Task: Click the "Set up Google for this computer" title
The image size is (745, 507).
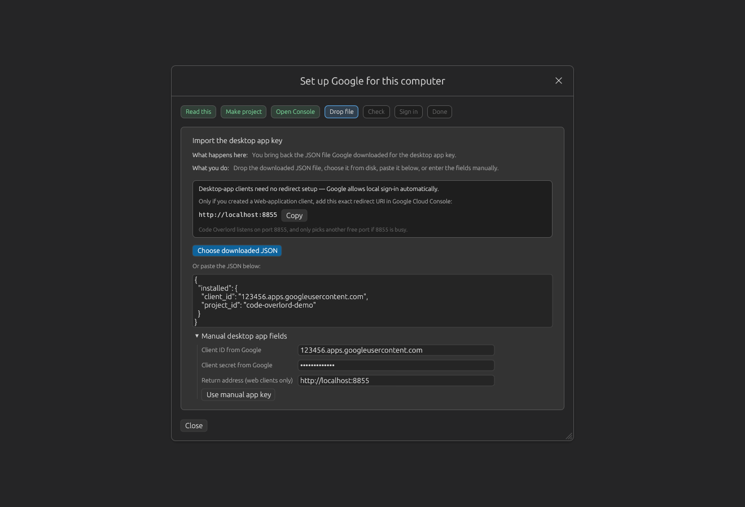Action: coord(373,81)
